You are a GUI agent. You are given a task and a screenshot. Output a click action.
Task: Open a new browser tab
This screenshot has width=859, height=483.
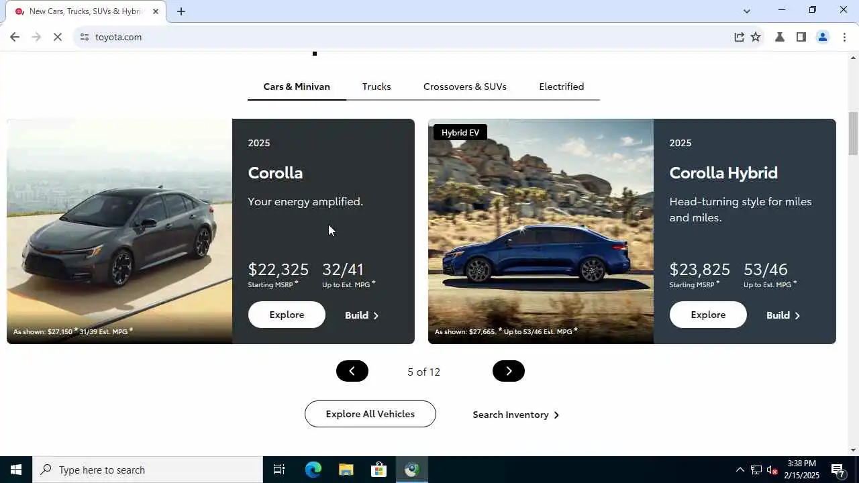181,11
